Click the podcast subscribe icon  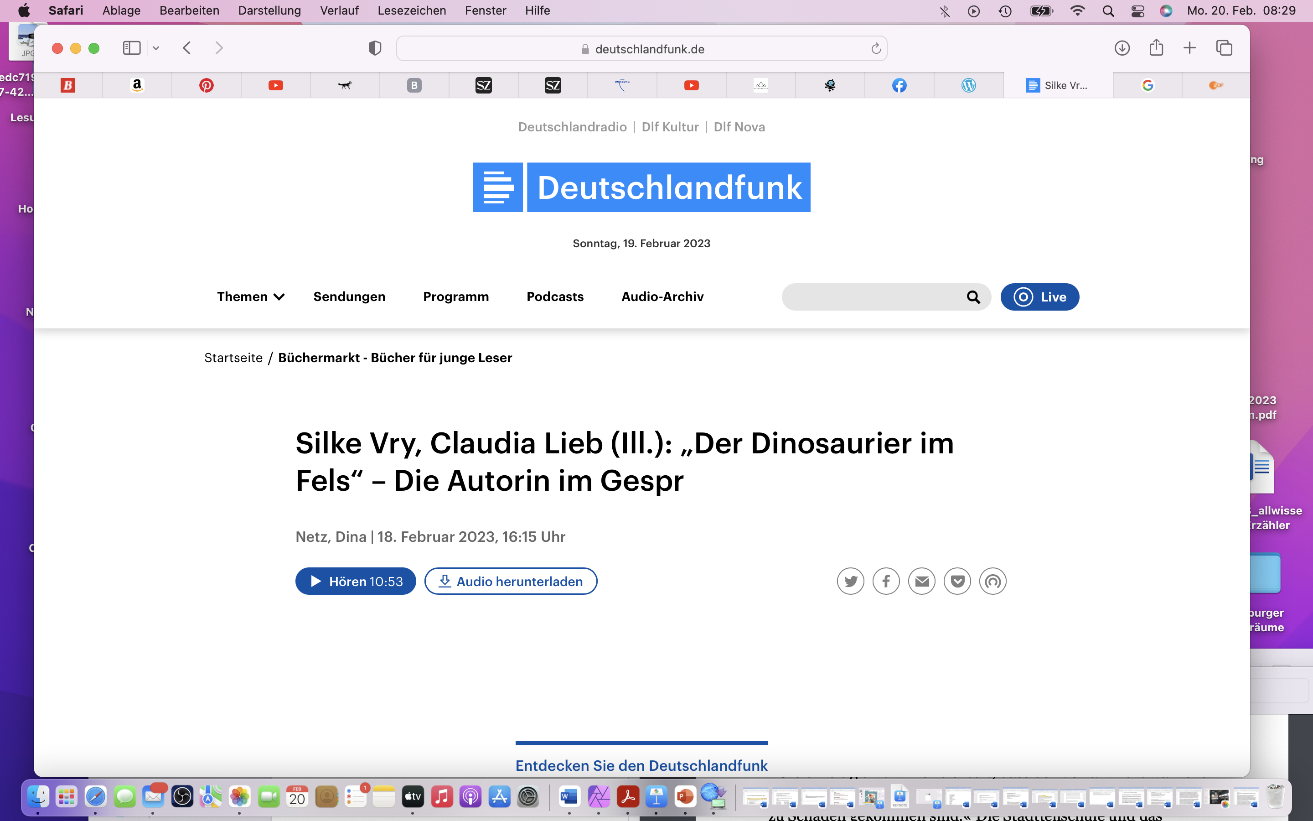tap(993, 582)
